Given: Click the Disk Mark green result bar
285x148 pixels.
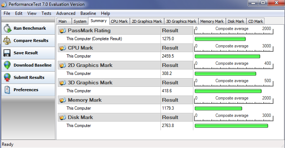Looking at the screenshot, I should pyautogui.click(x=231, y=126).
